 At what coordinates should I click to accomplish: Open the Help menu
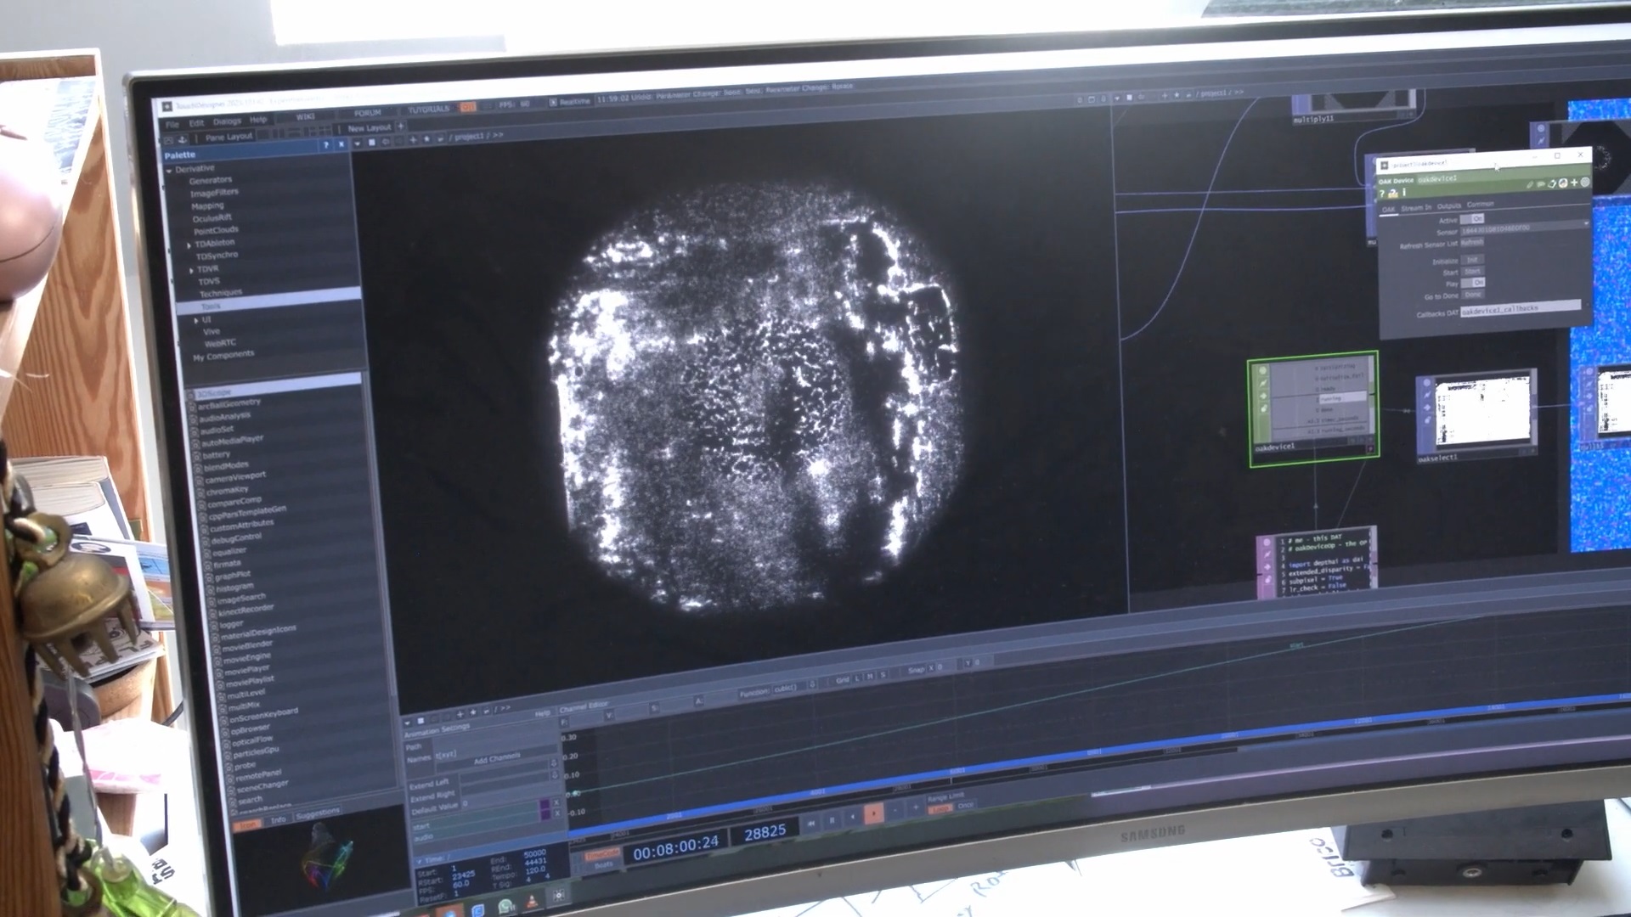[x=258, y=120]
